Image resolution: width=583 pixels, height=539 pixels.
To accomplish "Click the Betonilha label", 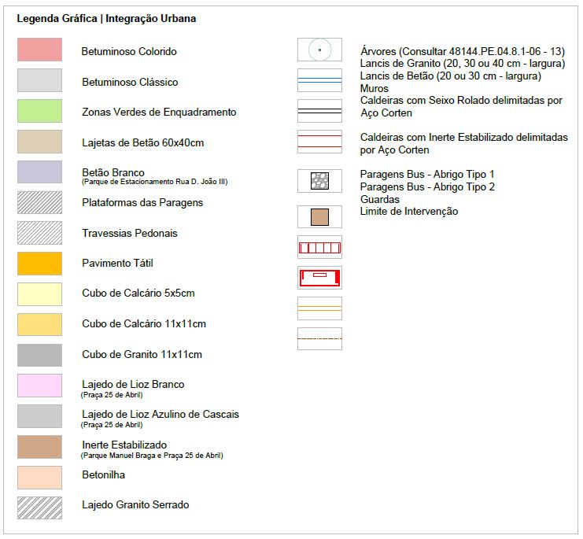I will coord(103,475).
